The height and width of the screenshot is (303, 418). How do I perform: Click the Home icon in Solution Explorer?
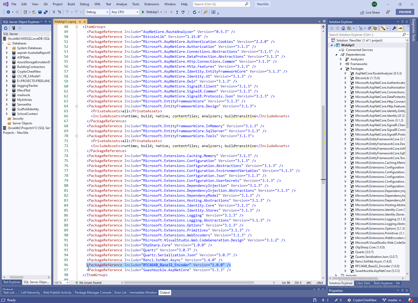(x=343, y=28)
